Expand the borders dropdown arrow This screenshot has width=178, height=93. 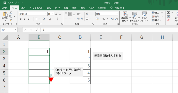tap(39, 19)
